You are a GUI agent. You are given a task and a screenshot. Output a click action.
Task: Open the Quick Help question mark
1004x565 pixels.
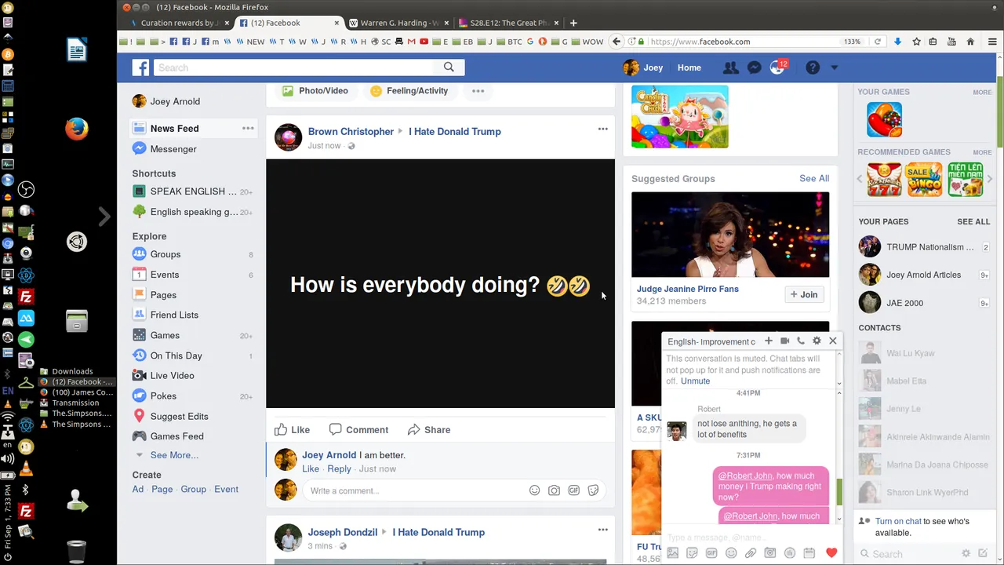[813, 67]
